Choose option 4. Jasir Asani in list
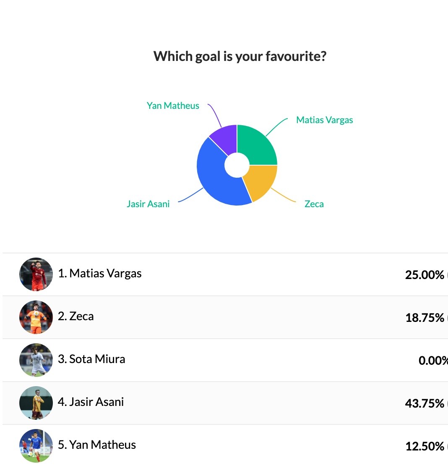 click(91, 402)
